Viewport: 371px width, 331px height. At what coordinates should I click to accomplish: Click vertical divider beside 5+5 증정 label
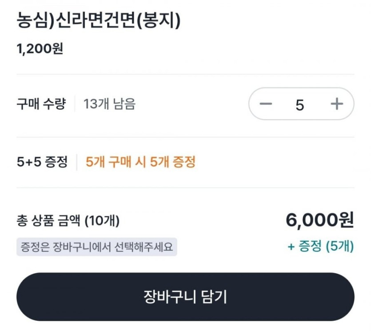pos(76,162)
